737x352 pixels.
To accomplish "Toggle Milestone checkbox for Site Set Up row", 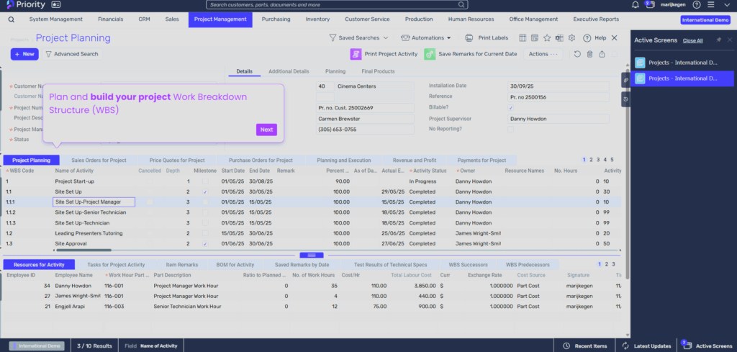I will coord(205,191).
